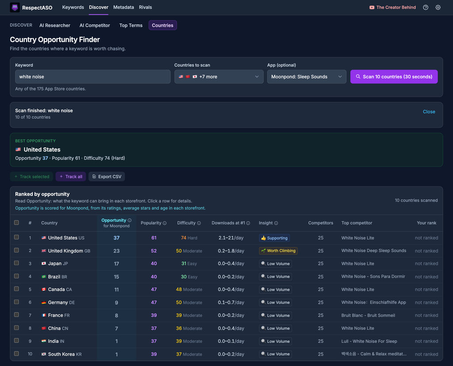453x366 pixels.
Task: Select the Countries sub-tab
Action: point(163,25)
